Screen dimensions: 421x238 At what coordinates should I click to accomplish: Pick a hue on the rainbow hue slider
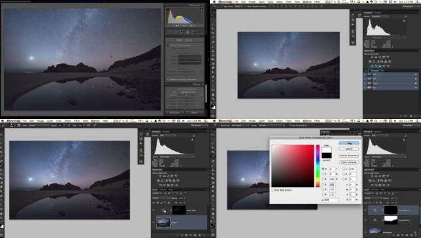318,165
